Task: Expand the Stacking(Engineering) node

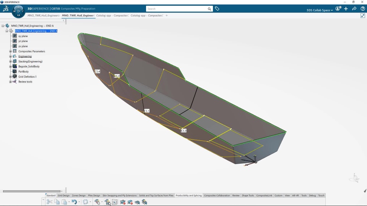Action: click(10, 61)
